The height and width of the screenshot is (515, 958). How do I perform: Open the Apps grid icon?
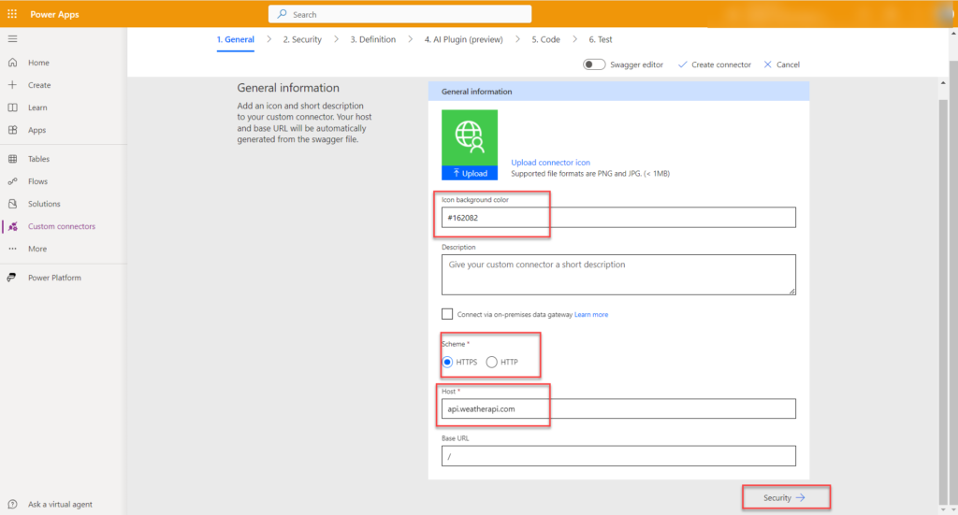(x=12, y=130)
